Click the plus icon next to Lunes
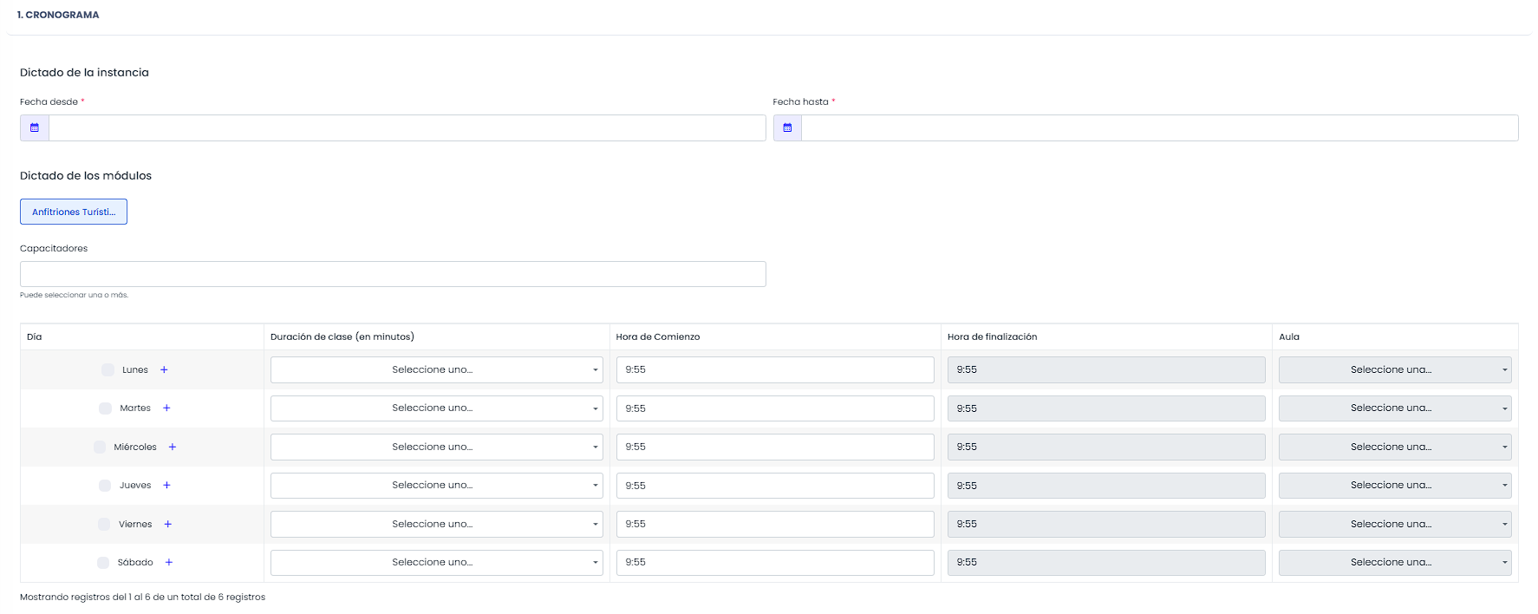Image resolution: width=1538 pixels, height=614 pixels. tap(164, 369)
